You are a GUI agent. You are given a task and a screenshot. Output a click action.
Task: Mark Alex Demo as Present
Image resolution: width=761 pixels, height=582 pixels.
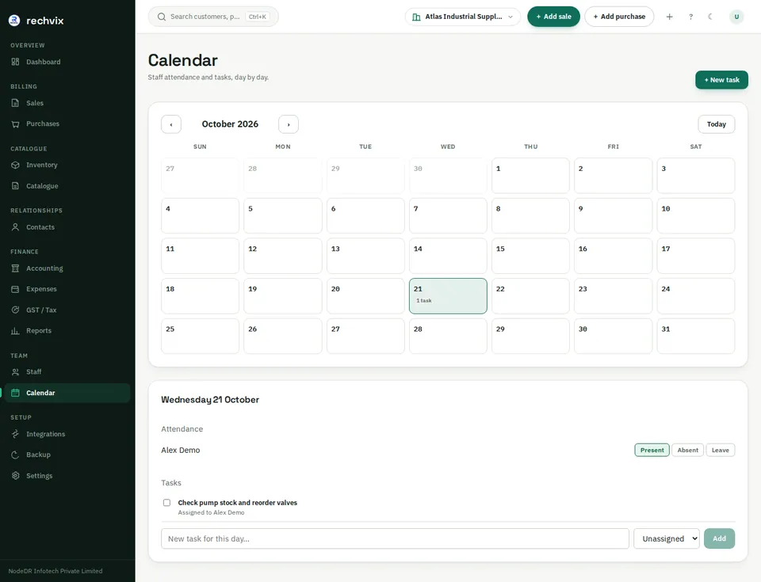(652, 450)
